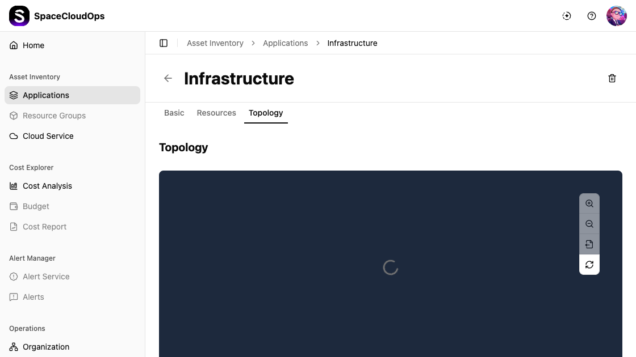The image size is (636, 357).
Task: Open the user avatar menu
Action: (617, 16)
